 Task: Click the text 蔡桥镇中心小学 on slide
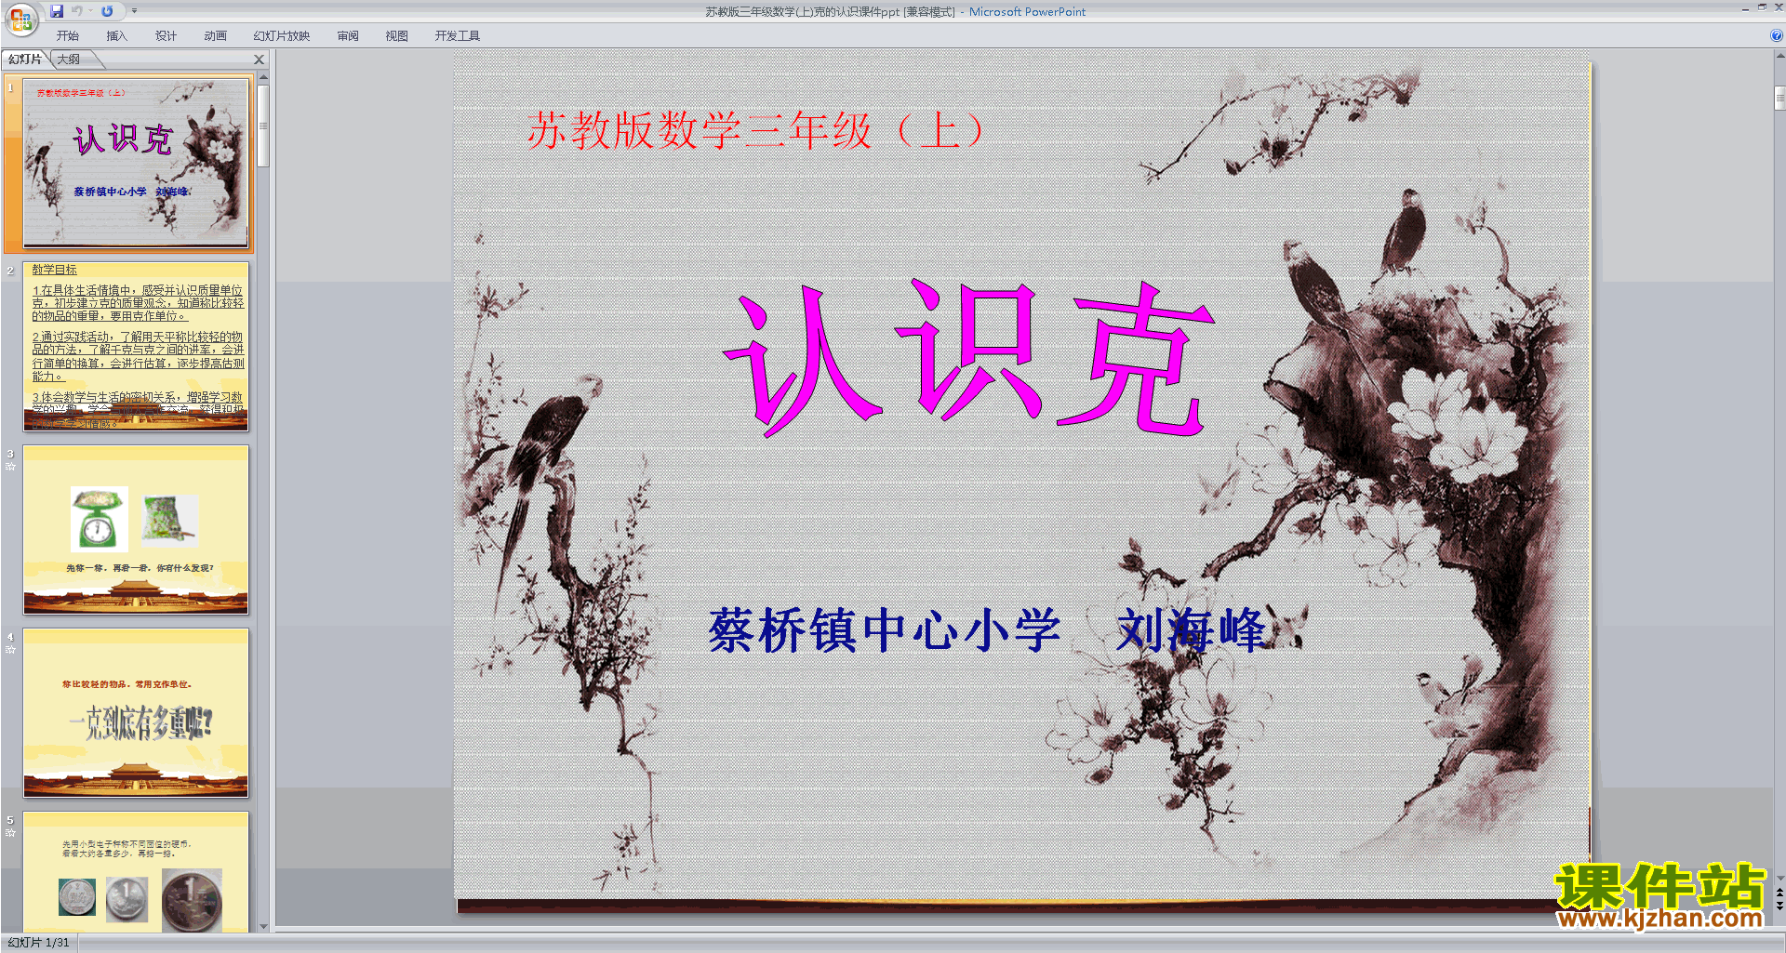(885, 630)
